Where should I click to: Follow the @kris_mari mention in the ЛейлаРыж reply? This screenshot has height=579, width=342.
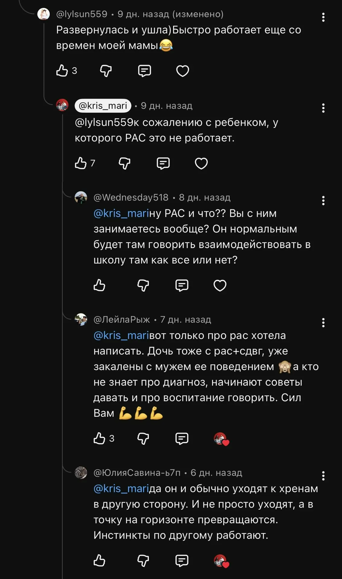pos(121,335)
